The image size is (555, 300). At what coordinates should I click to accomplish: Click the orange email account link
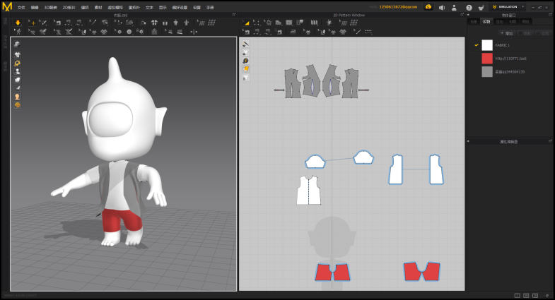(x=398, y=6)
